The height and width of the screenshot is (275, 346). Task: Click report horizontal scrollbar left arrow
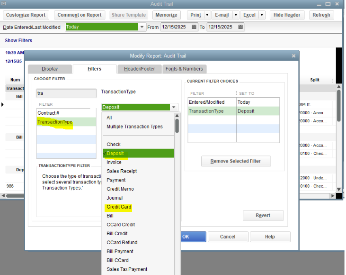[x=3, y=196]
